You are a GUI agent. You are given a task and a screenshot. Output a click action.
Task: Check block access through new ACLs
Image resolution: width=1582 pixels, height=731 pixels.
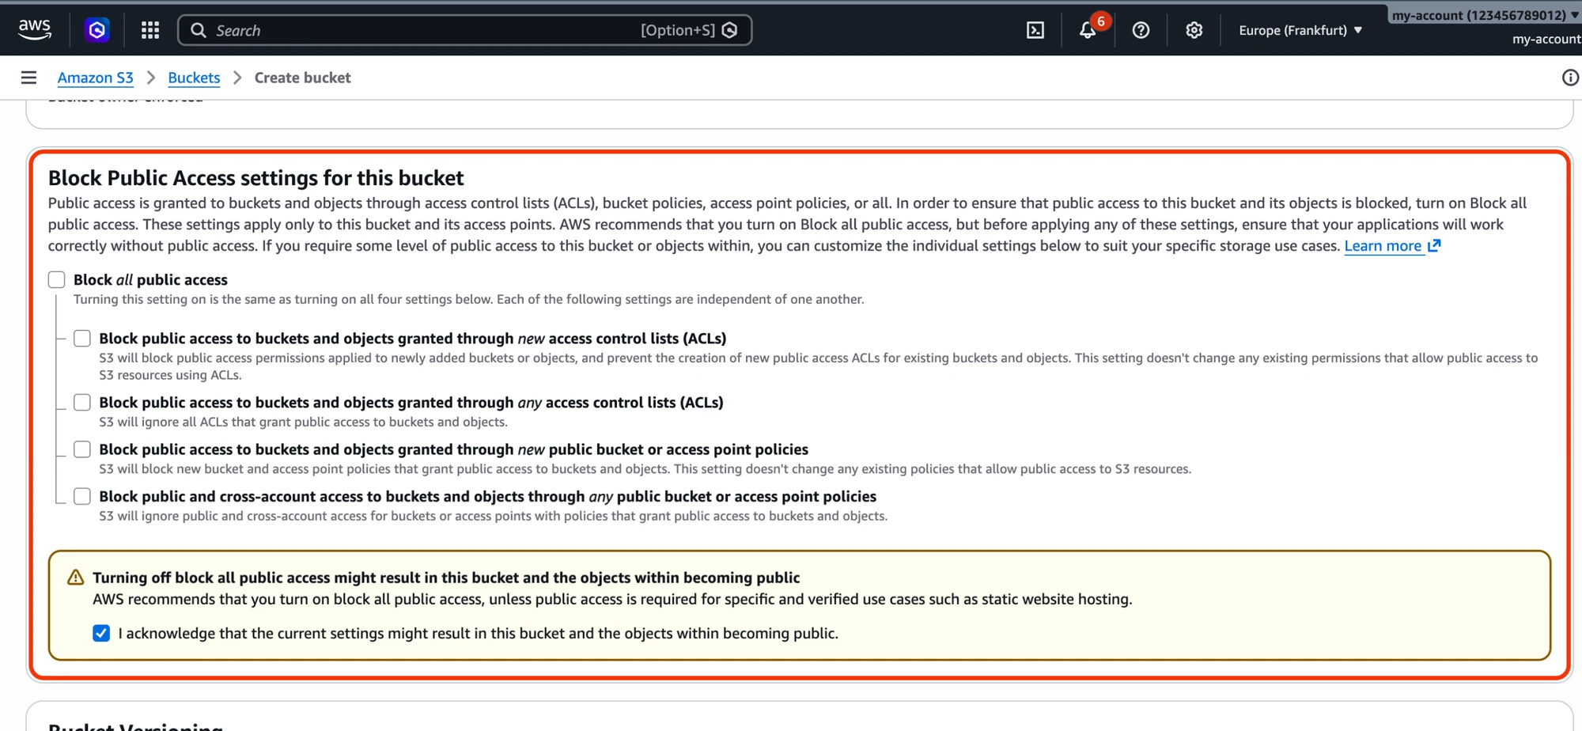point(82,339)
